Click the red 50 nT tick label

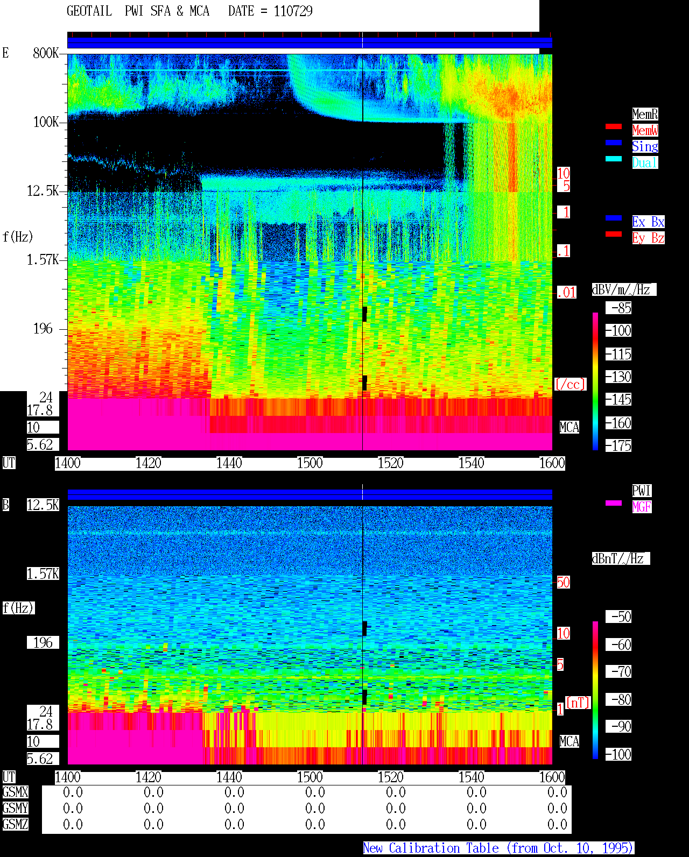563,582
